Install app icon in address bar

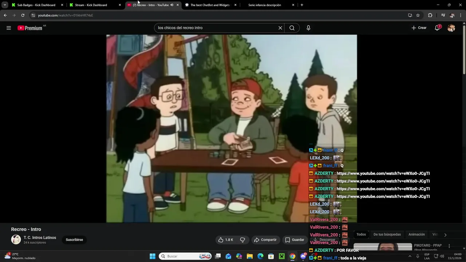410,15
